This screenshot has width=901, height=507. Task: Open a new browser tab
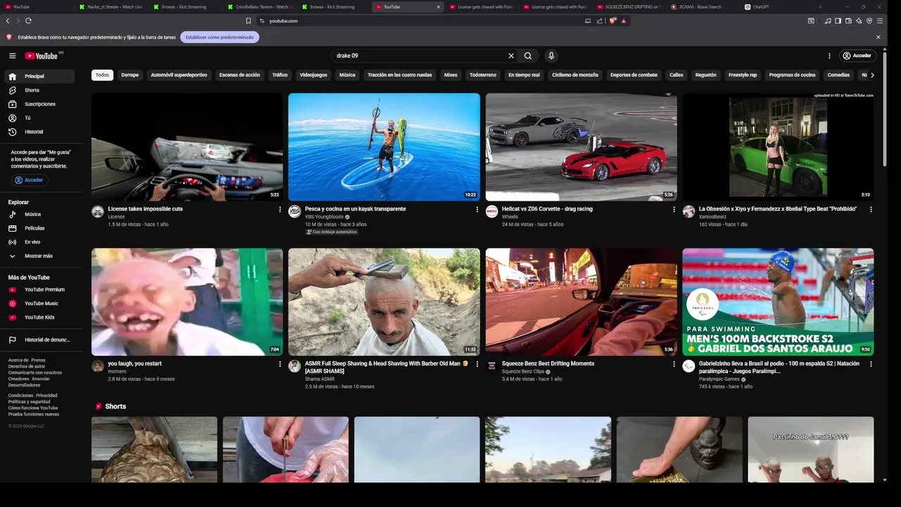pyautogui.click(x=819, y=7)
